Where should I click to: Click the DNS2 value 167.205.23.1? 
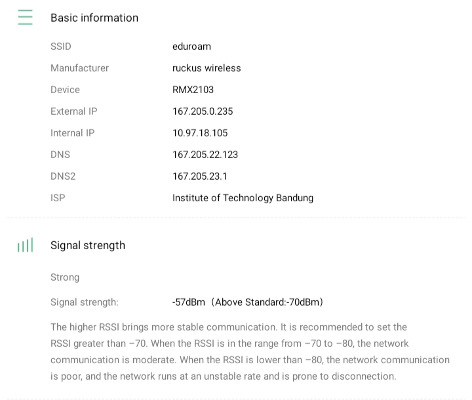click(x=200, y=176)
